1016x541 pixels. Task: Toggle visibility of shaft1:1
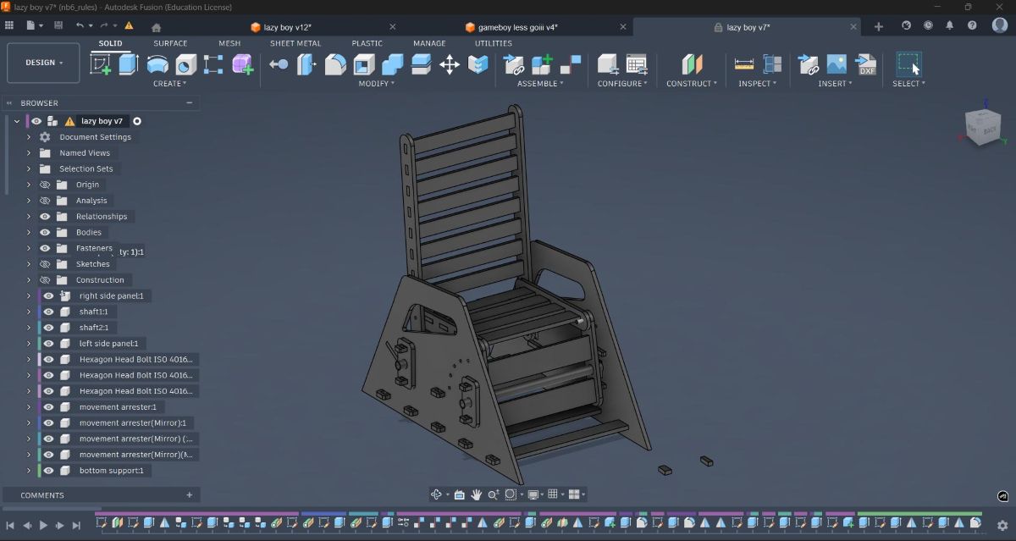[x=47, y=312]
